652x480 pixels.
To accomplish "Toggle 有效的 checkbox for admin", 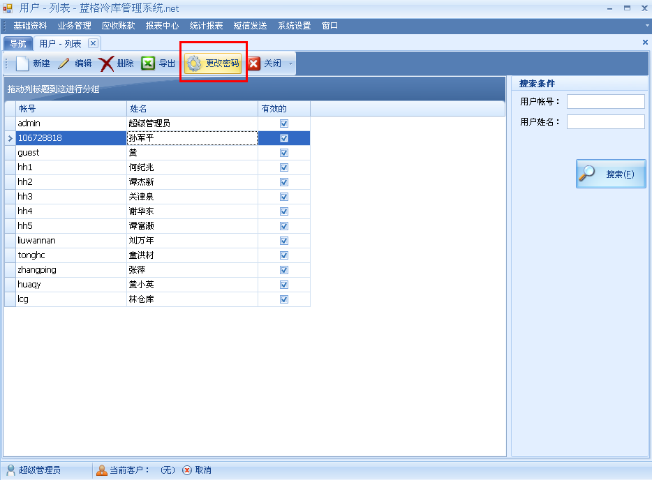I will coord(284,123).
